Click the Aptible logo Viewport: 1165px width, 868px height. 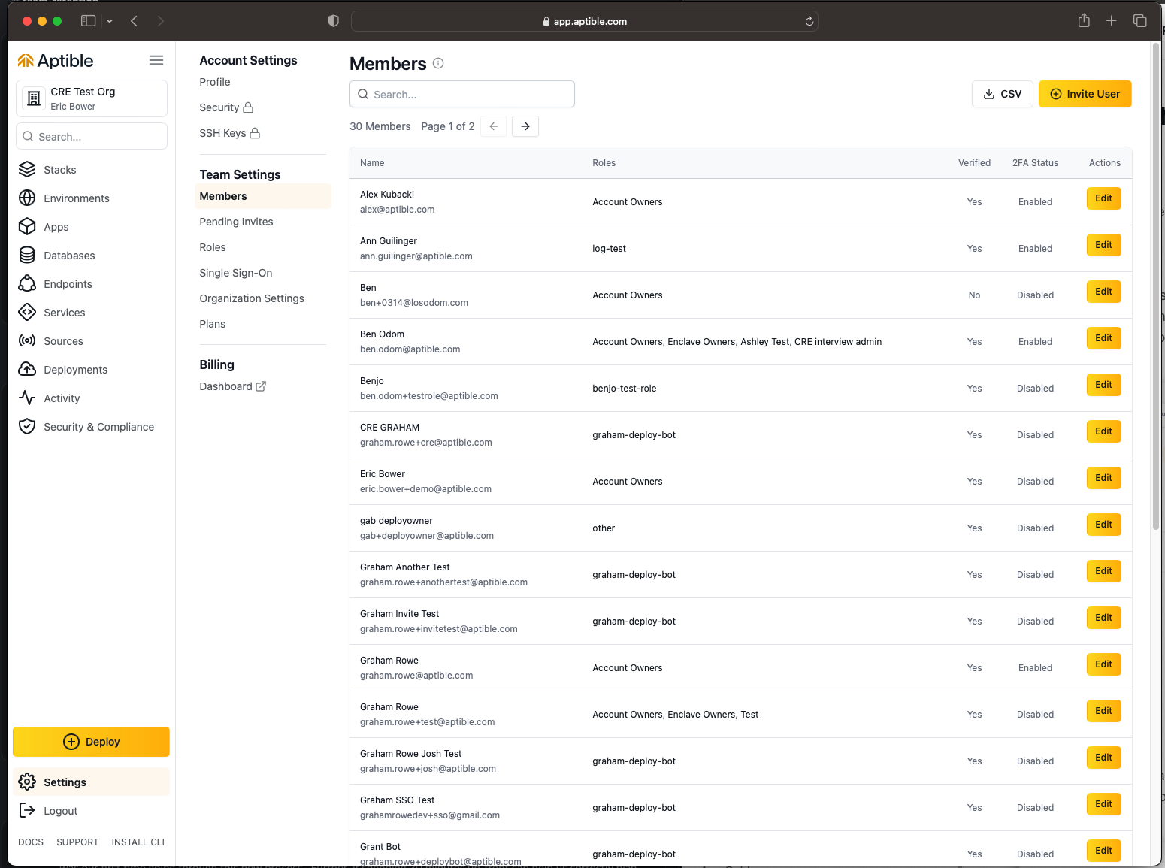pos(56,61)
